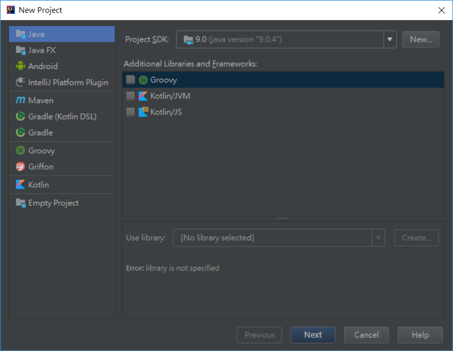Choose Kotlin project type in sidebar

click(62, 185)
